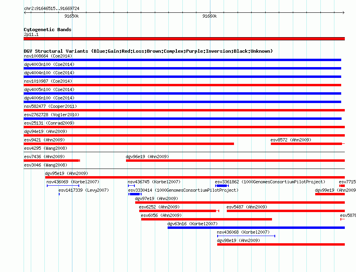Open dgv4006n100 (Coe2014) entry
The image size is (356, 272).
click(x=49, y=98)
